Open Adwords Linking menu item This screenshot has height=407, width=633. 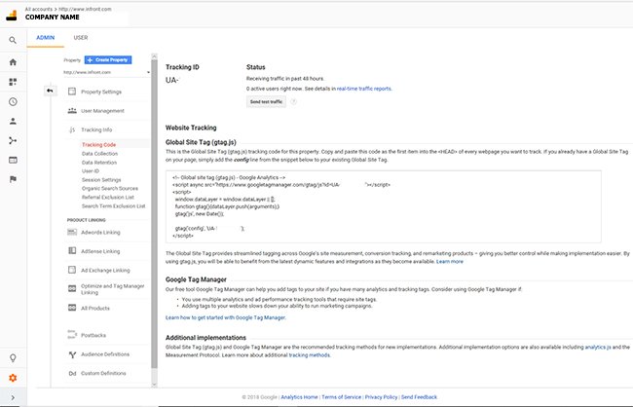coord(100,232)
